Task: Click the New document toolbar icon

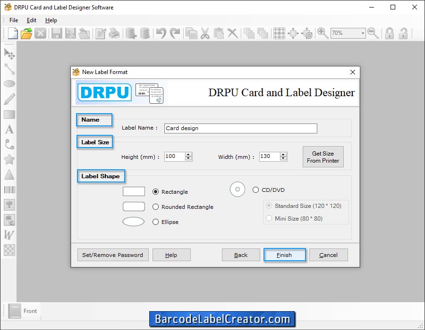Action: click(13, 33)
